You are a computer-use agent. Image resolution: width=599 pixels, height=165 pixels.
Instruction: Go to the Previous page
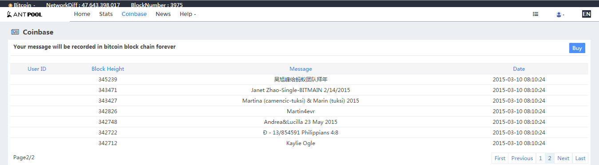tap(522, 158)
